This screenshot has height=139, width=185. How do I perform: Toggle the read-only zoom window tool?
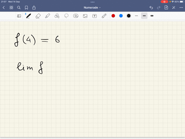point(19,16)
